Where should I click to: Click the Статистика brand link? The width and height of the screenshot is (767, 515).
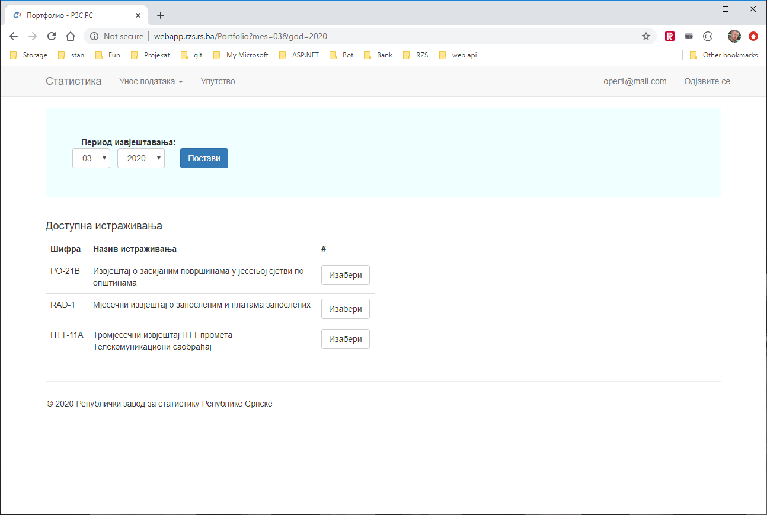[73, 81]
